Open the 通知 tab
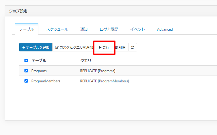 (x=84, y=29)
